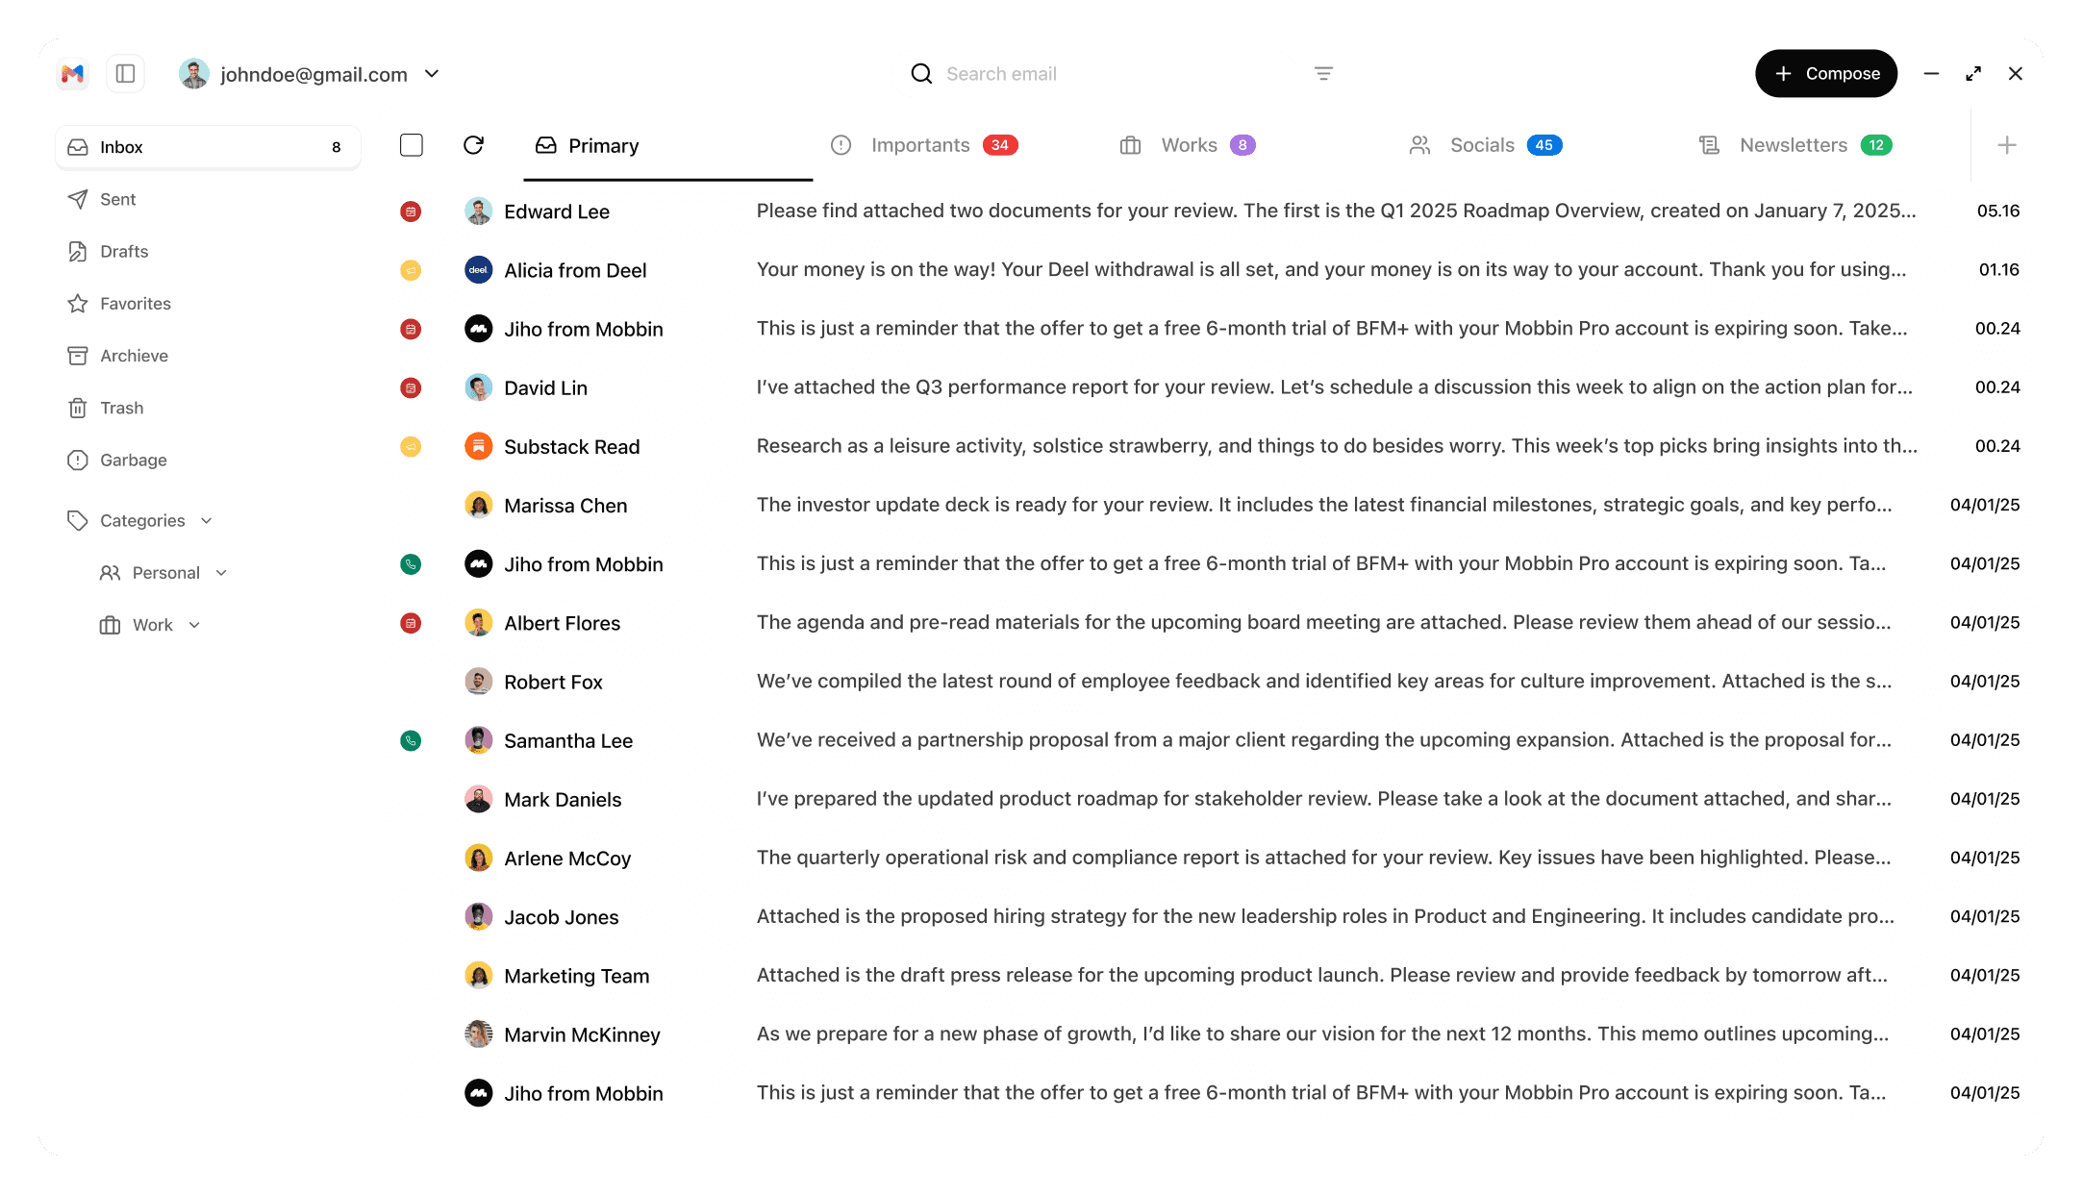
Task: Click the yellow badge beside Substack Read
Action: [x=411, y=447]
